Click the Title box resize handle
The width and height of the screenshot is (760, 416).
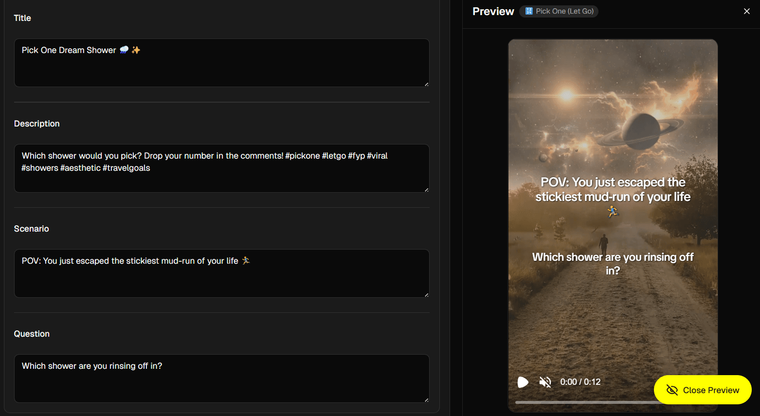coord(426,84)
